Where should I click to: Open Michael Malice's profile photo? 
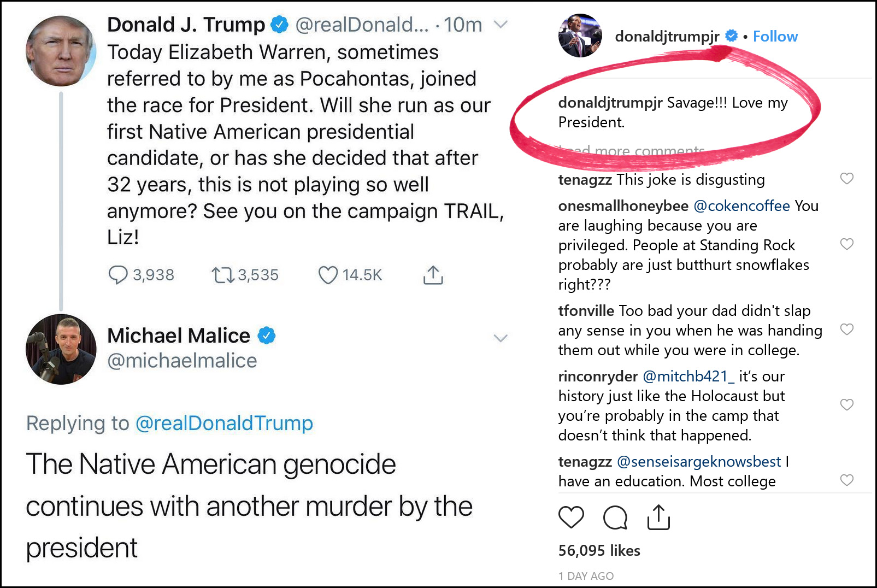coord(61,349)
